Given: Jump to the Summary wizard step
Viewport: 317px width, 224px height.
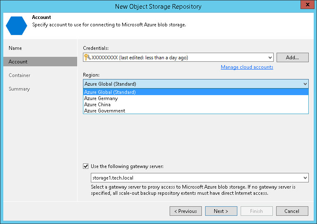Looking at the screenshot, I should (x=19, y=89).
